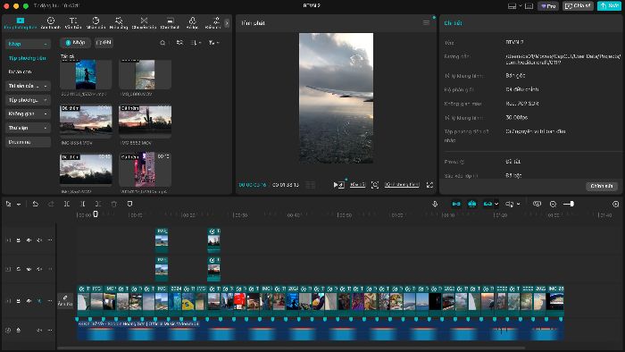Zoom the timeline to fit with plus icon
Image resolution: width=625 pixels, height=352 pixels.
tap(615, 204)
